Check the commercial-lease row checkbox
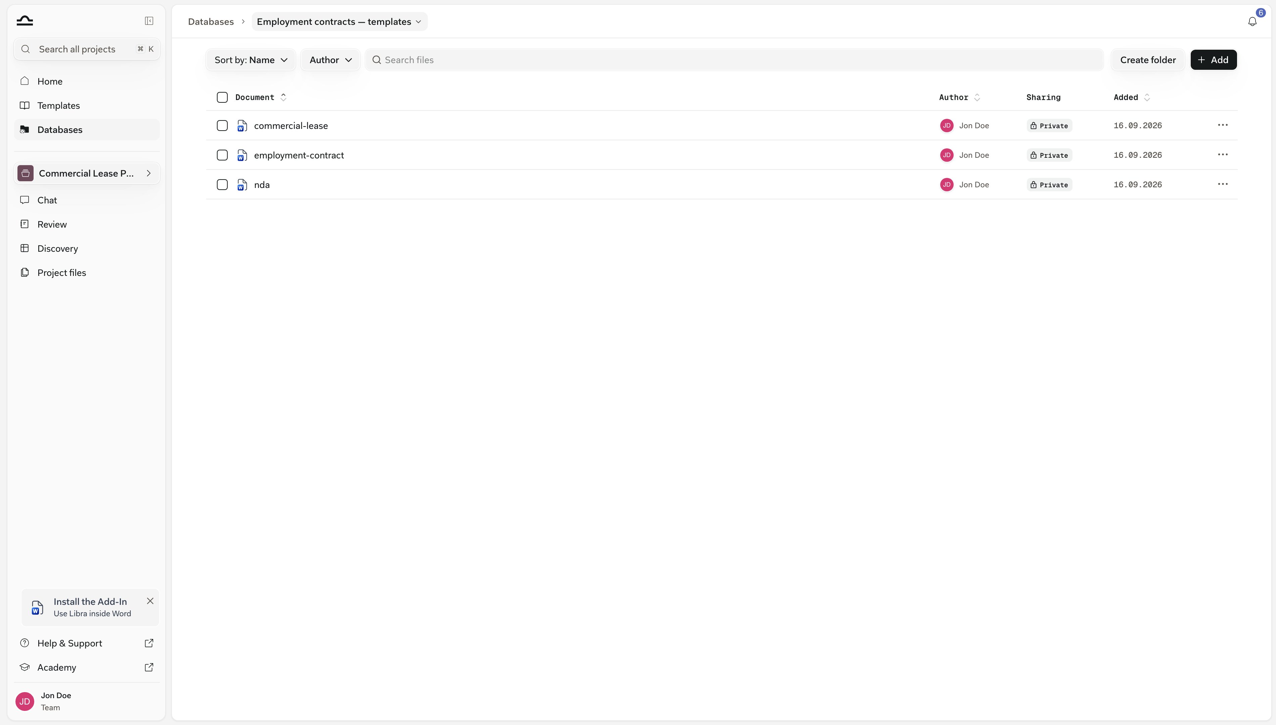The height and width of the screenshot is (725, 1276). click(x=222, y=126)
